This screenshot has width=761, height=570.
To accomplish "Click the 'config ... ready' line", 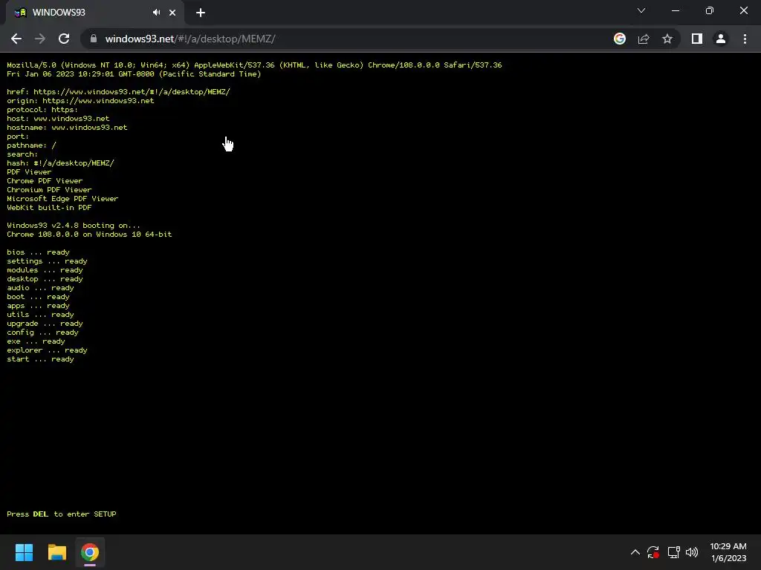I will [42, 332].
